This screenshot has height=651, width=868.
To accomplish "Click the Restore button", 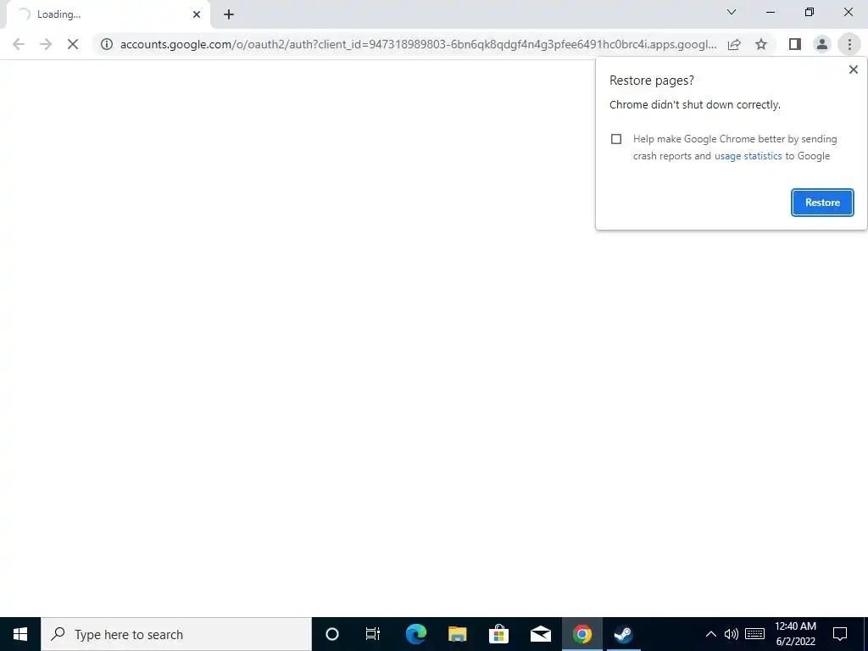I will [822, 203].
